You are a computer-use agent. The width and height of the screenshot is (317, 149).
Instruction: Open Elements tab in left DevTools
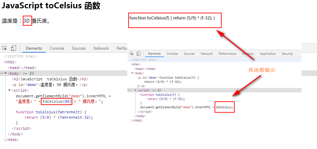click(x=34, y=48)
